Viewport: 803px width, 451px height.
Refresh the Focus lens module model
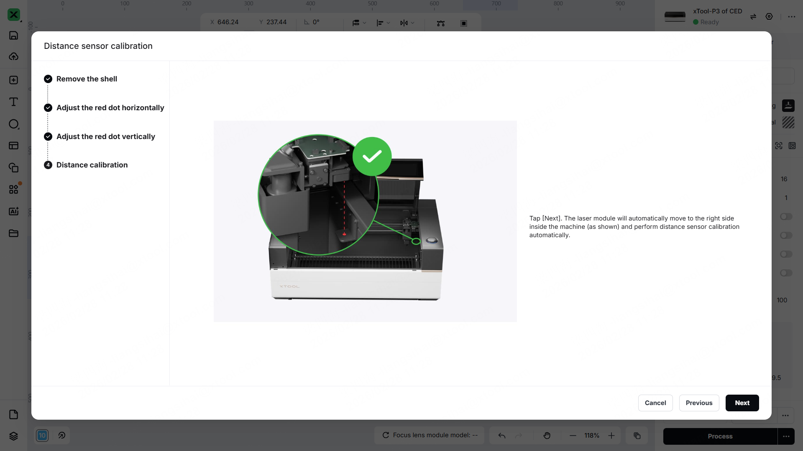click(386, 435)
